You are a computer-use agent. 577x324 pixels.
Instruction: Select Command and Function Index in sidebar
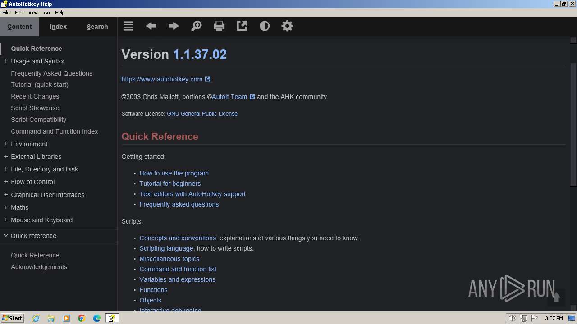tap(55, 131)
